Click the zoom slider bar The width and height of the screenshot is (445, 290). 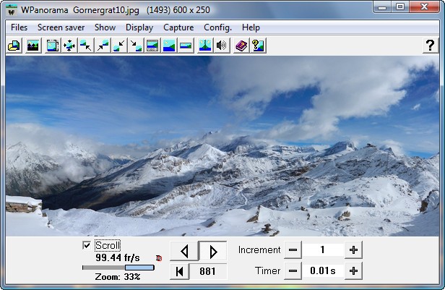click(118, 268)
